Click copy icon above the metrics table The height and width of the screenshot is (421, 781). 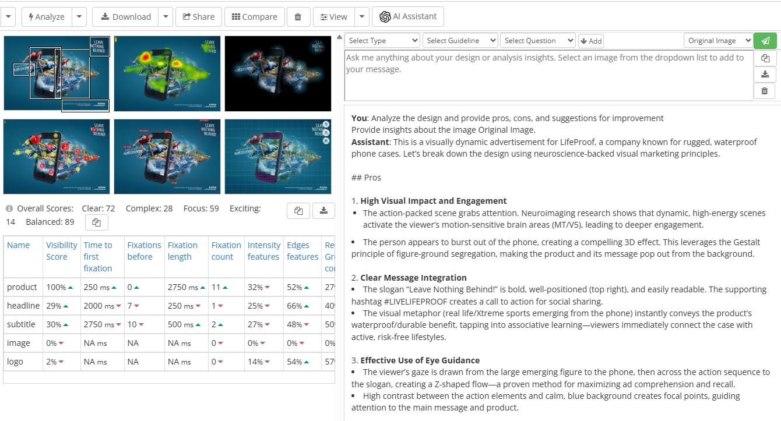tap(298, 211)
